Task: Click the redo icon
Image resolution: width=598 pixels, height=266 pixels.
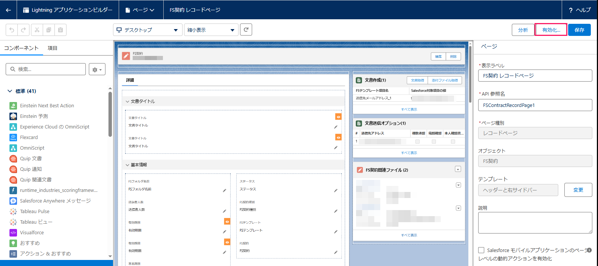Action: click(23, 30)
